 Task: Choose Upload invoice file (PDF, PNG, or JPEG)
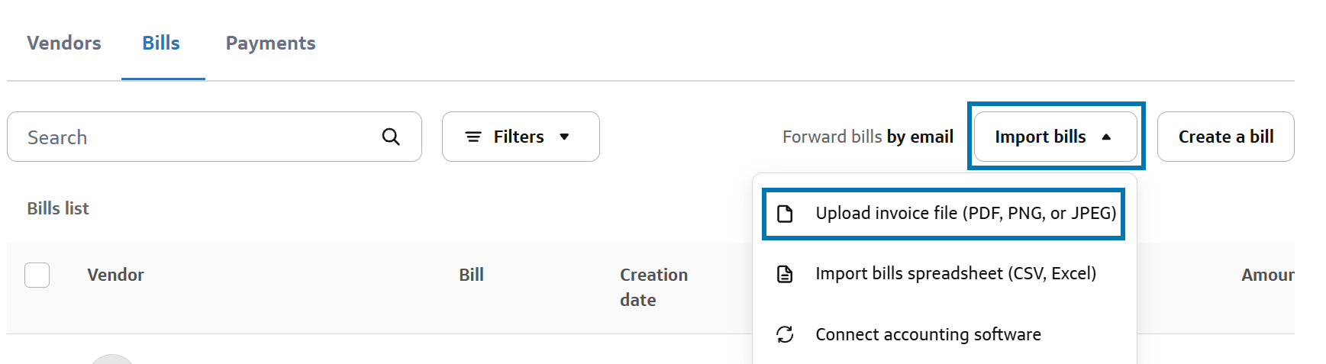point(965,214)
